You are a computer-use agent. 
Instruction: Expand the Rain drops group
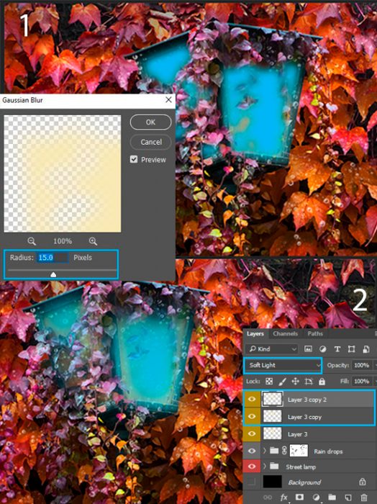265,451
